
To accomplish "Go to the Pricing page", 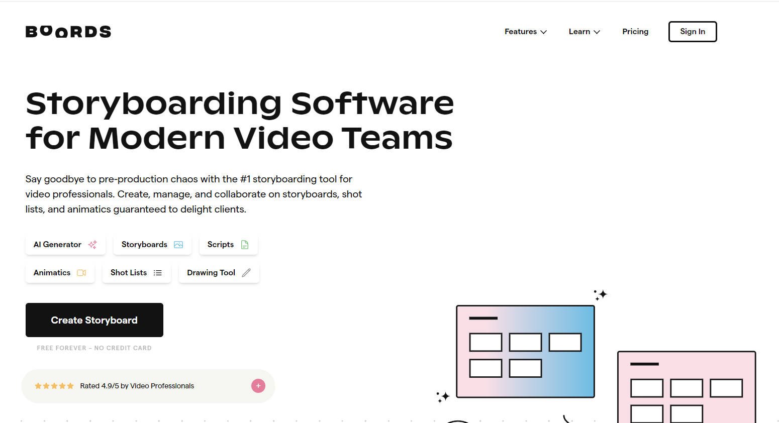I will [x=635, y=32].
